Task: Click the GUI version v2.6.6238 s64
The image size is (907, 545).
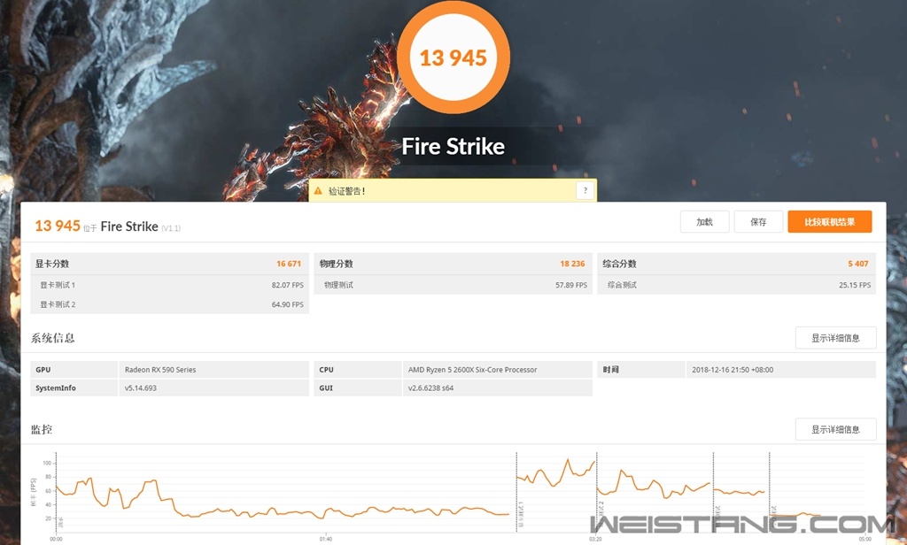Action: (430, 388)
